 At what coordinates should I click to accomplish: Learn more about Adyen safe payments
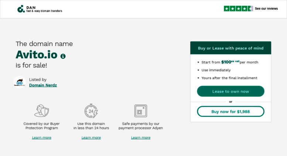point(141,138)
